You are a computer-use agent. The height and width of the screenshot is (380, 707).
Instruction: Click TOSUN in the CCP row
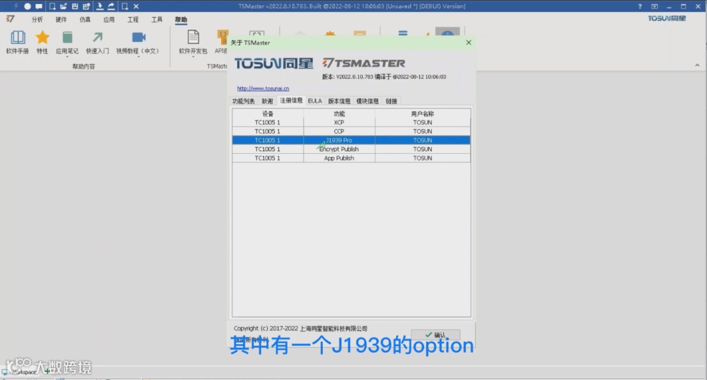[x=422, y=131]
